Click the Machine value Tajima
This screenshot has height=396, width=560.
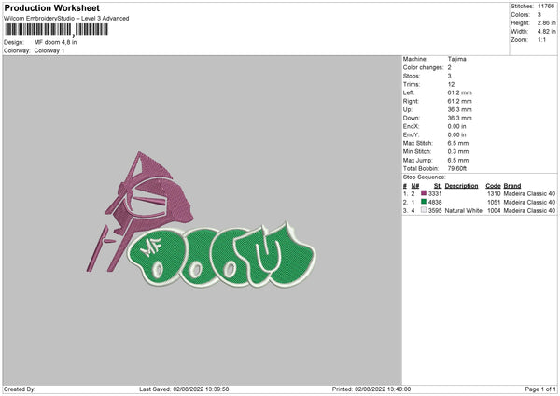[x=456, y=59]
